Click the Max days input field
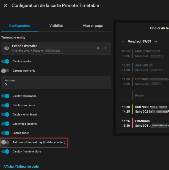This screenshot has height=170, width=169. [56, 84]
